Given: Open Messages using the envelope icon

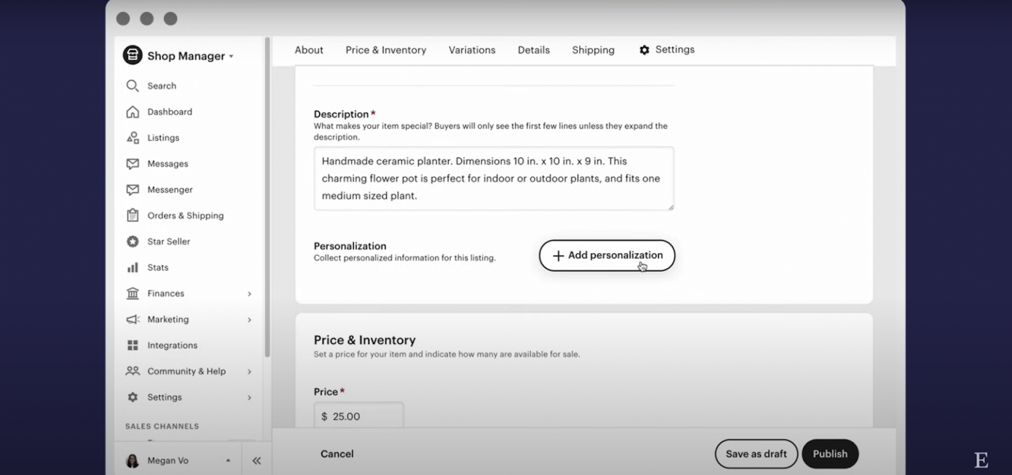Looking at the screenshot, I should [x=132, y=164].
